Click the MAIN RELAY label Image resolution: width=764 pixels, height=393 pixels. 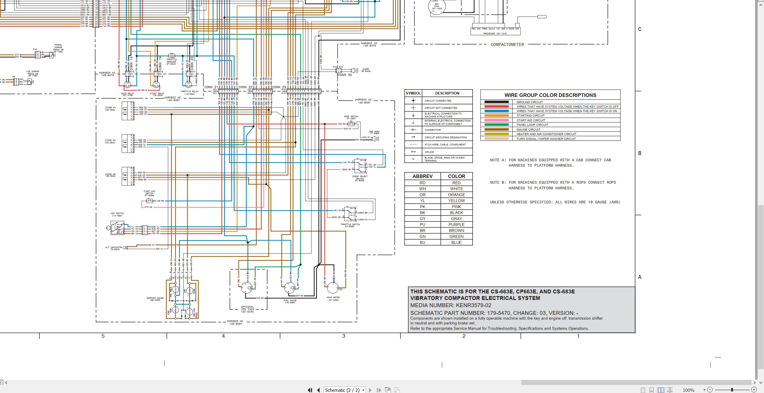pos(127,95)
